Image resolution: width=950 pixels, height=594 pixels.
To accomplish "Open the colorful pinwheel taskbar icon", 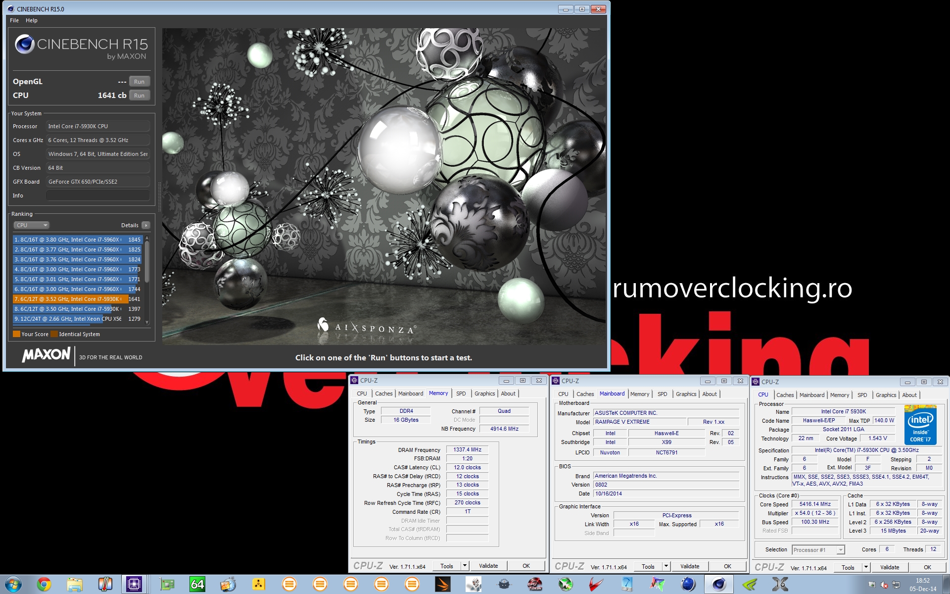I will 658,585.
